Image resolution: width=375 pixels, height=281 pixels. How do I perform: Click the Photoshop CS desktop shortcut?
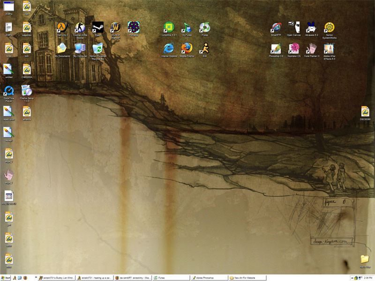276,49
